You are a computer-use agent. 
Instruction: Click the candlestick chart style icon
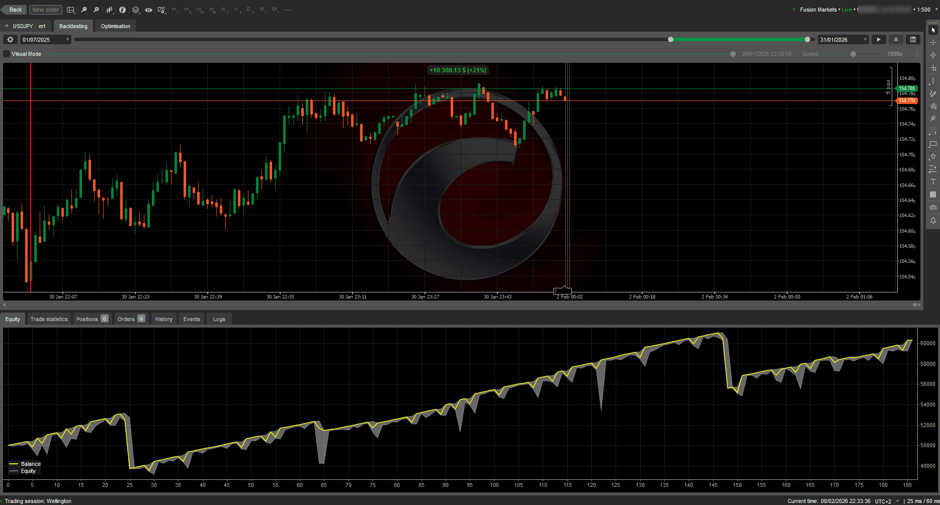tap(110, 10)
